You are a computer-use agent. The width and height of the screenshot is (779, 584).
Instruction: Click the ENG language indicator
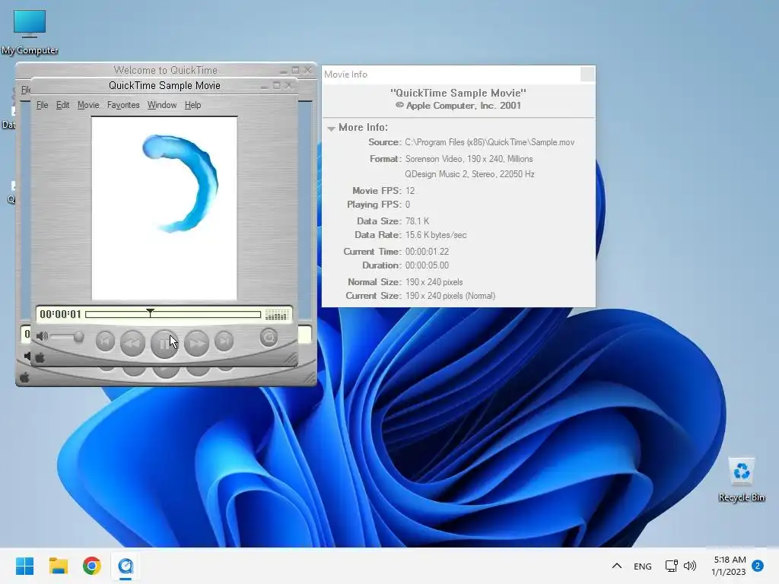[x=642, y=566]
